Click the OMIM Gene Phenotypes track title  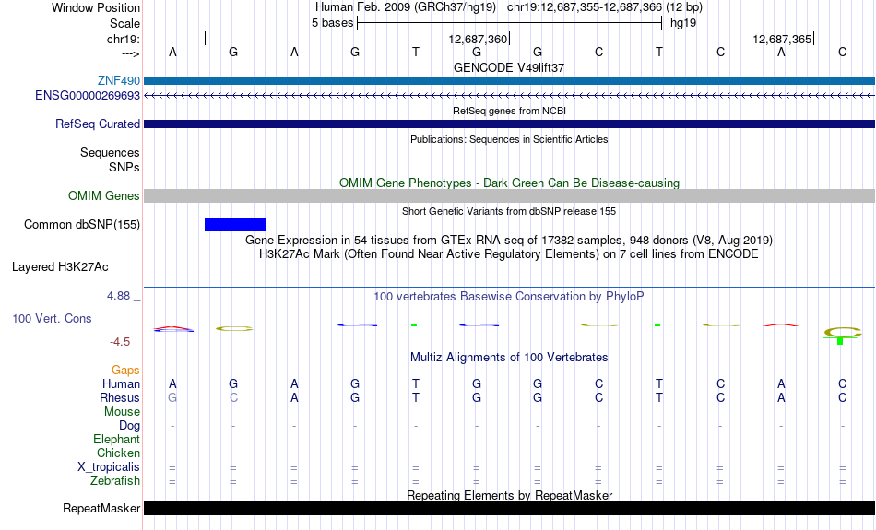[509, 183]
